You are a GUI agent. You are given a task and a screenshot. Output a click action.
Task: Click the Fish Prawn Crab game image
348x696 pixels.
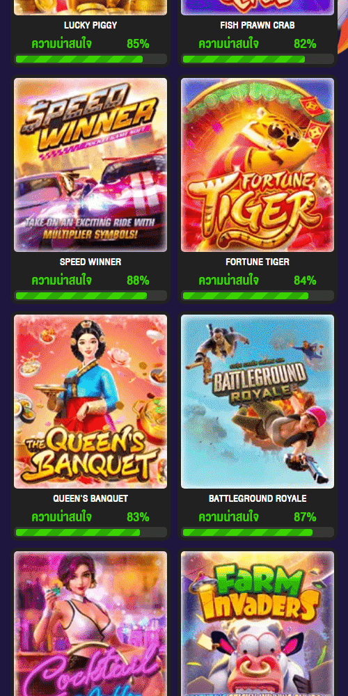coord(258,8)
